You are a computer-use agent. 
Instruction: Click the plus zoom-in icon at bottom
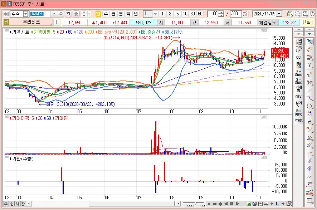point(220,204)
